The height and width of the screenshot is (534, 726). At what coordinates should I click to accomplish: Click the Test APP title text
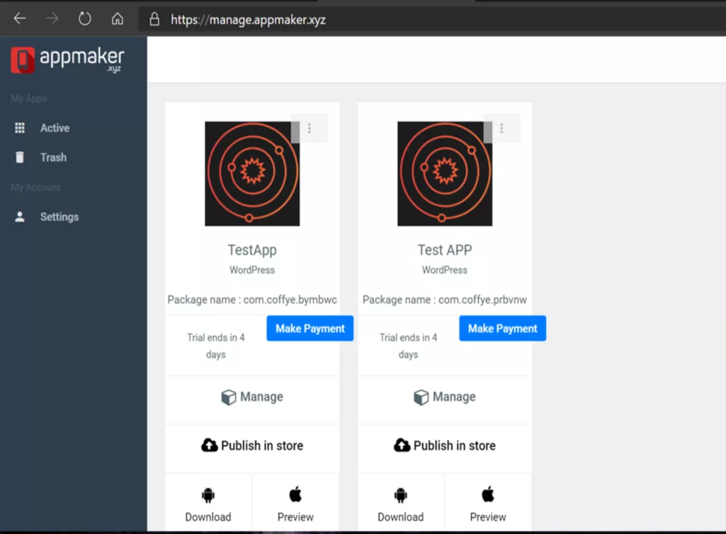click(444, 250)
